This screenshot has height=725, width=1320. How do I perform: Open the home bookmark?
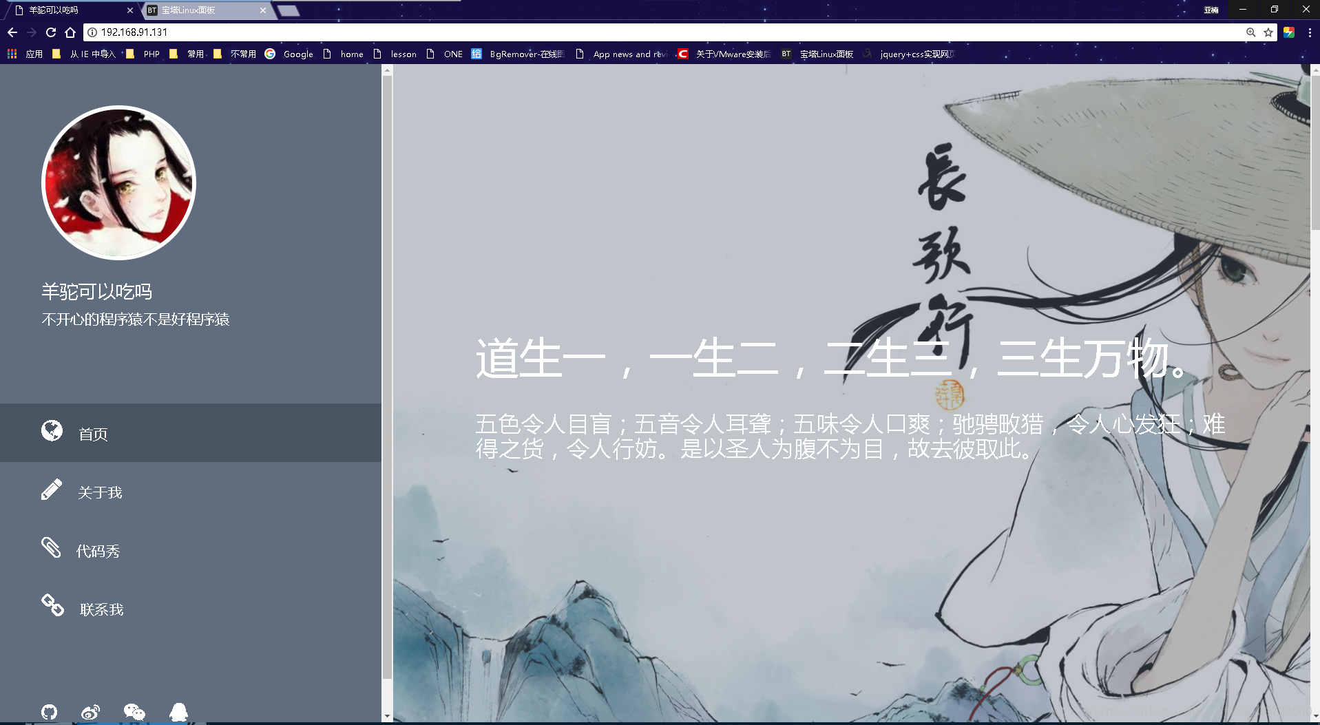[x=344, y=54]
